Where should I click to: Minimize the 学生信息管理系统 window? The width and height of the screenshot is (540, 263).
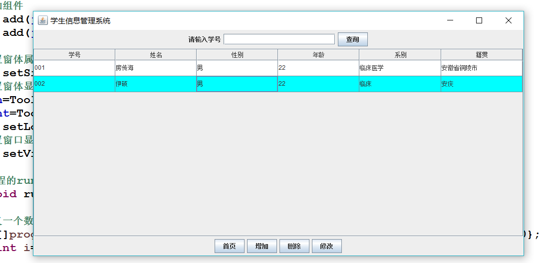pos(450,20)
